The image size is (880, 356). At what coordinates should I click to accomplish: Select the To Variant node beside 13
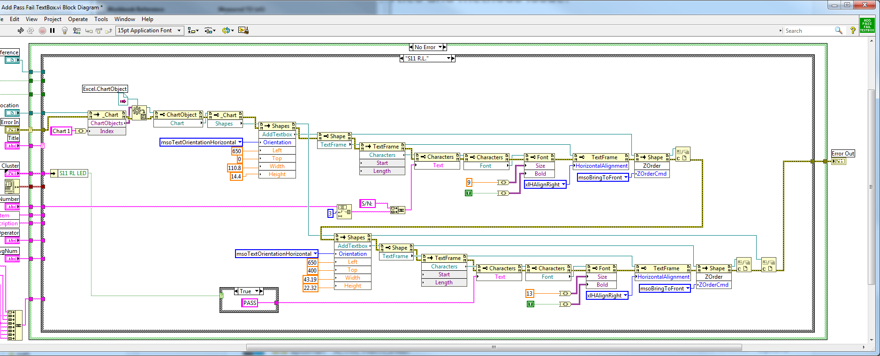tap(565, 294)
